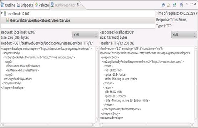Click the Type: HTTP label
The height and width of the screenshot is (128, 198).
pyautogui.click(x=164, y=26)
